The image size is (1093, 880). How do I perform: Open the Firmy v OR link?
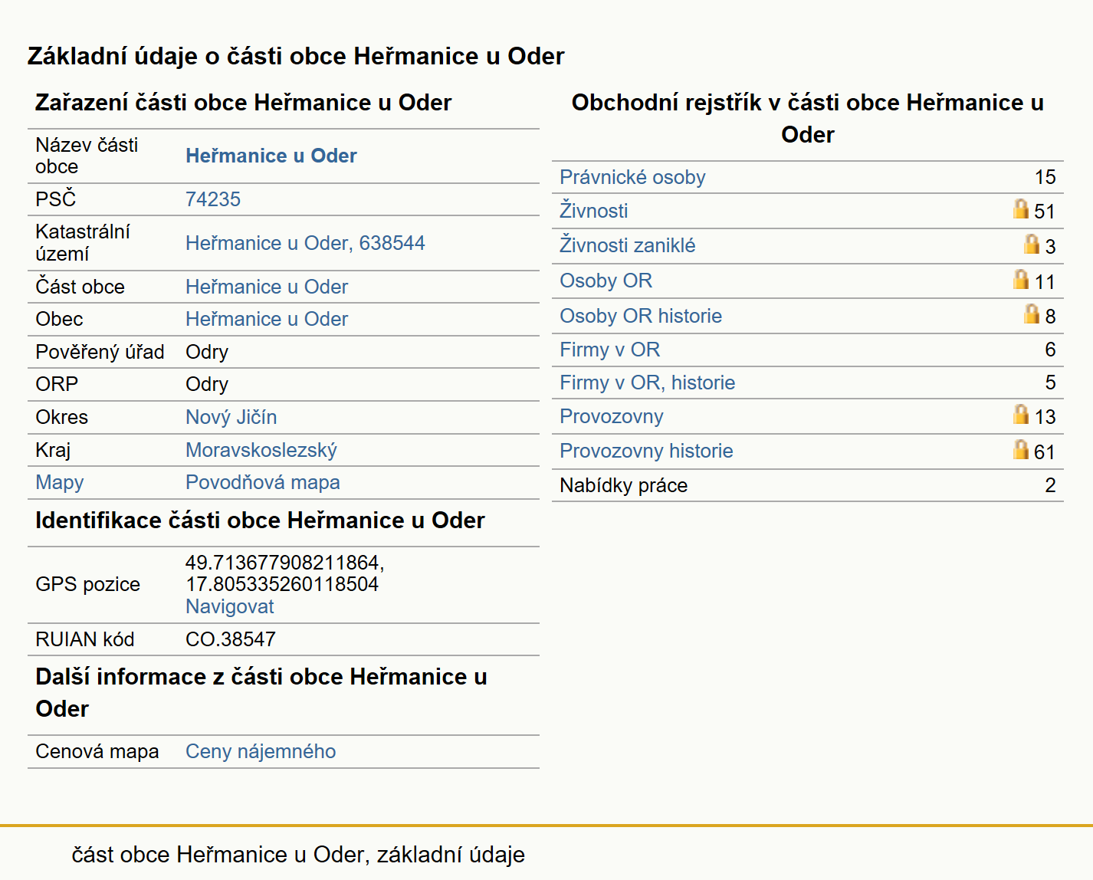[x=610, y=350]
